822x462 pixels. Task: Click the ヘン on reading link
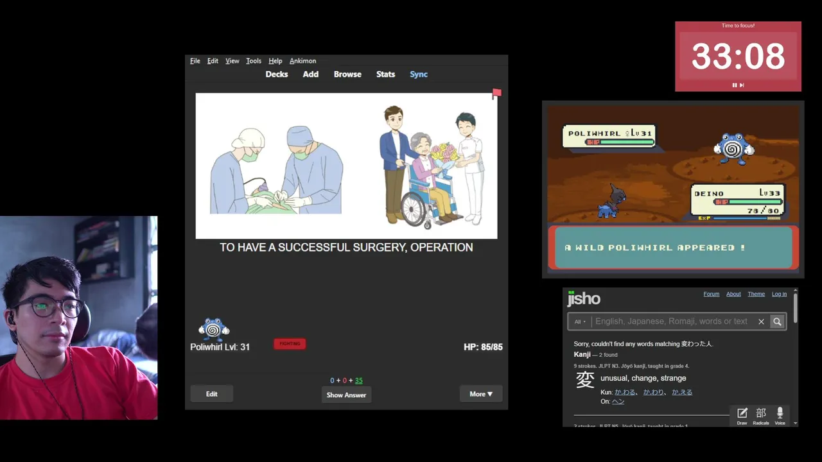pos(618,401)
